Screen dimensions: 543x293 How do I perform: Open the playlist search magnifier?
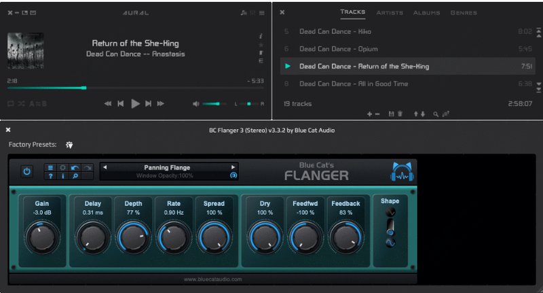tap(435, 114)
